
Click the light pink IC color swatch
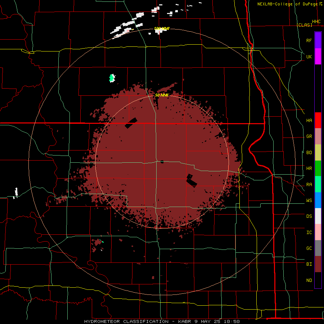tap(318, 232)
